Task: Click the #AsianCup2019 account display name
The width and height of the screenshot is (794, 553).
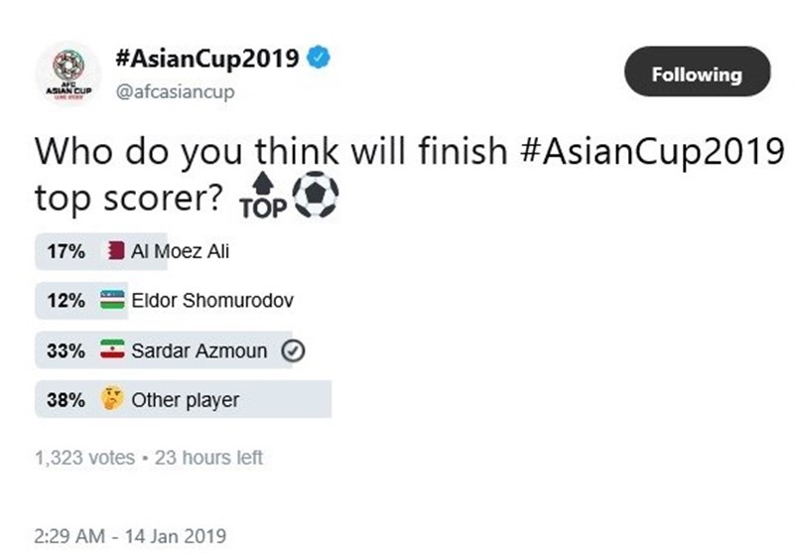Action: [207, 58]
